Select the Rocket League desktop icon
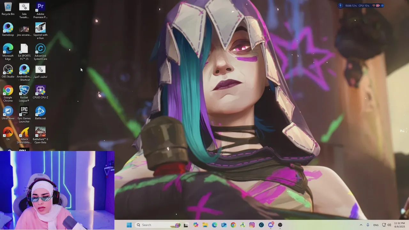The width and height of the screenshot is (409, 230). click(x=24, y=94)
